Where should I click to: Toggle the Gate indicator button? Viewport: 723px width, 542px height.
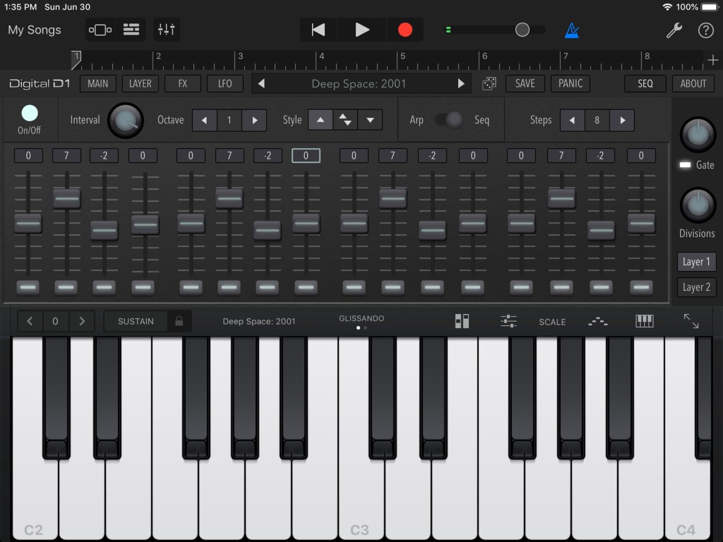(x=685, y=165)
